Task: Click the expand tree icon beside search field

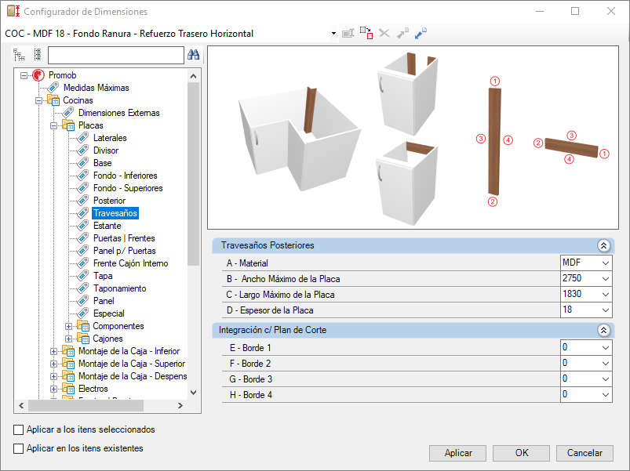Action: point(19,55)
